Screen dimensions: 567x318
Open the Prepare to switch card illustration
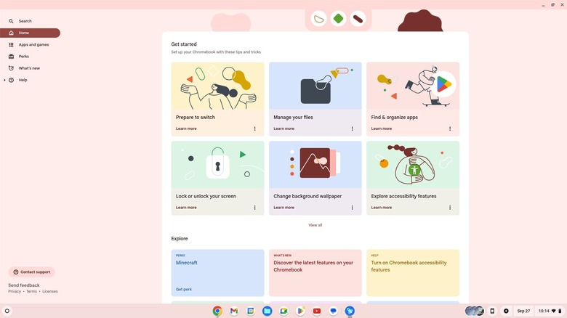tap(217, 86)
